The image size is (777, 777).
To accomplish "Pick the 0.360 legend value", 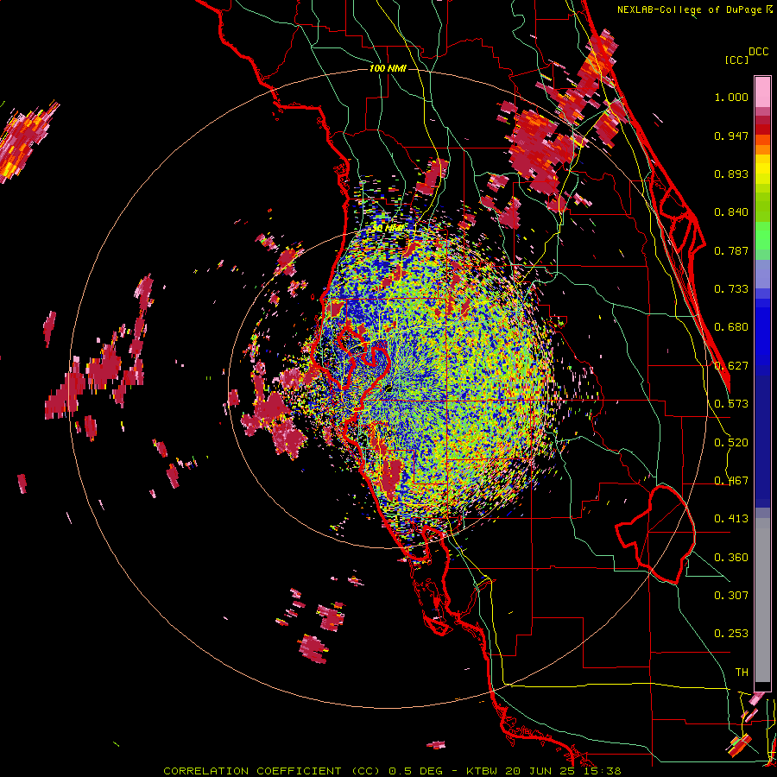I will tap(731, 558).
